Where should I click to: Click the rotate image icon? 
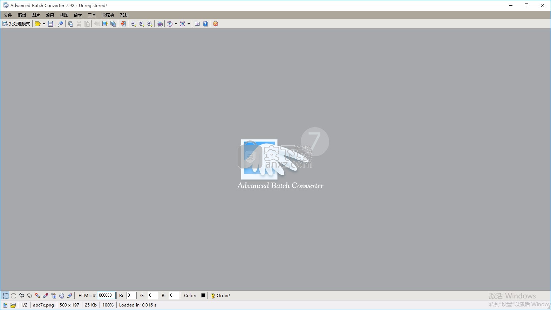[170, 24]
